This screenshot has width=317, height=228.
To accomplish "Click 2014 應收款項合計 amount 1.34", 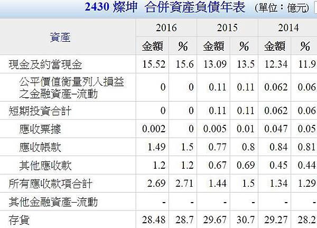I will point(278,184).
